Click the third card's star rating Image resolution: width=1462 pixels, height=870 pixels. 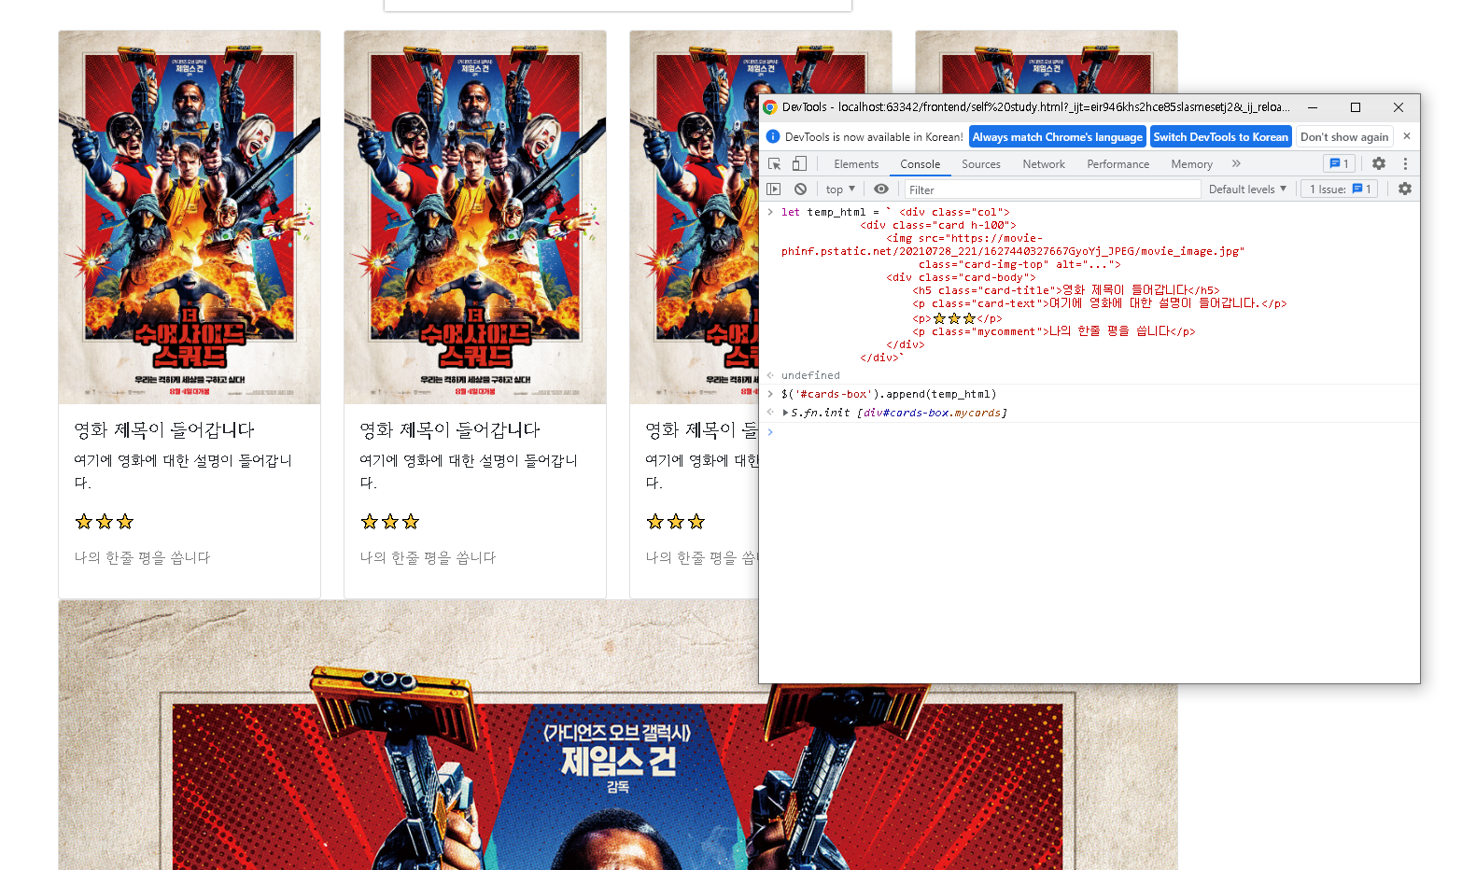coord(676,522)
